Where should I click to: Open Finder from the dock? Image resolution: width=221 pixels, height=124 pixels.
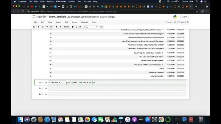pos(20,120)
